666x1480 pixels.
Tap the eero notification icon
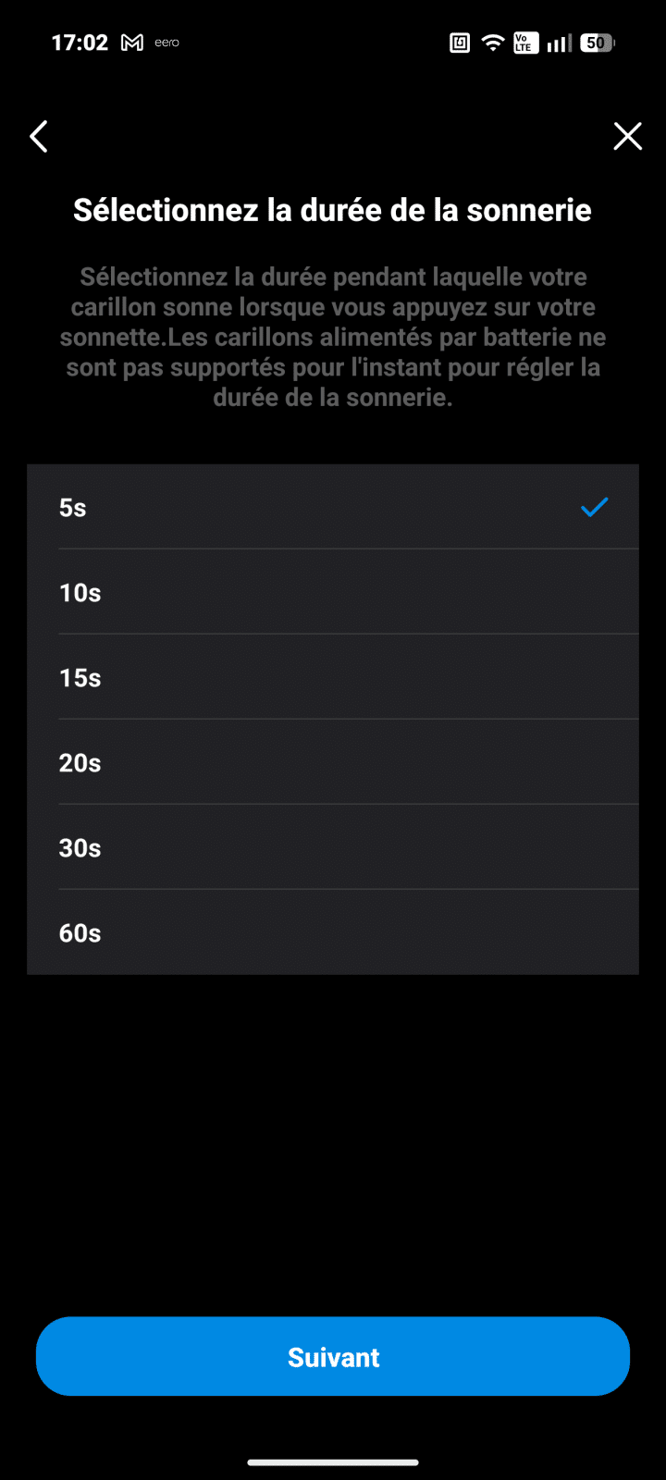167,43
